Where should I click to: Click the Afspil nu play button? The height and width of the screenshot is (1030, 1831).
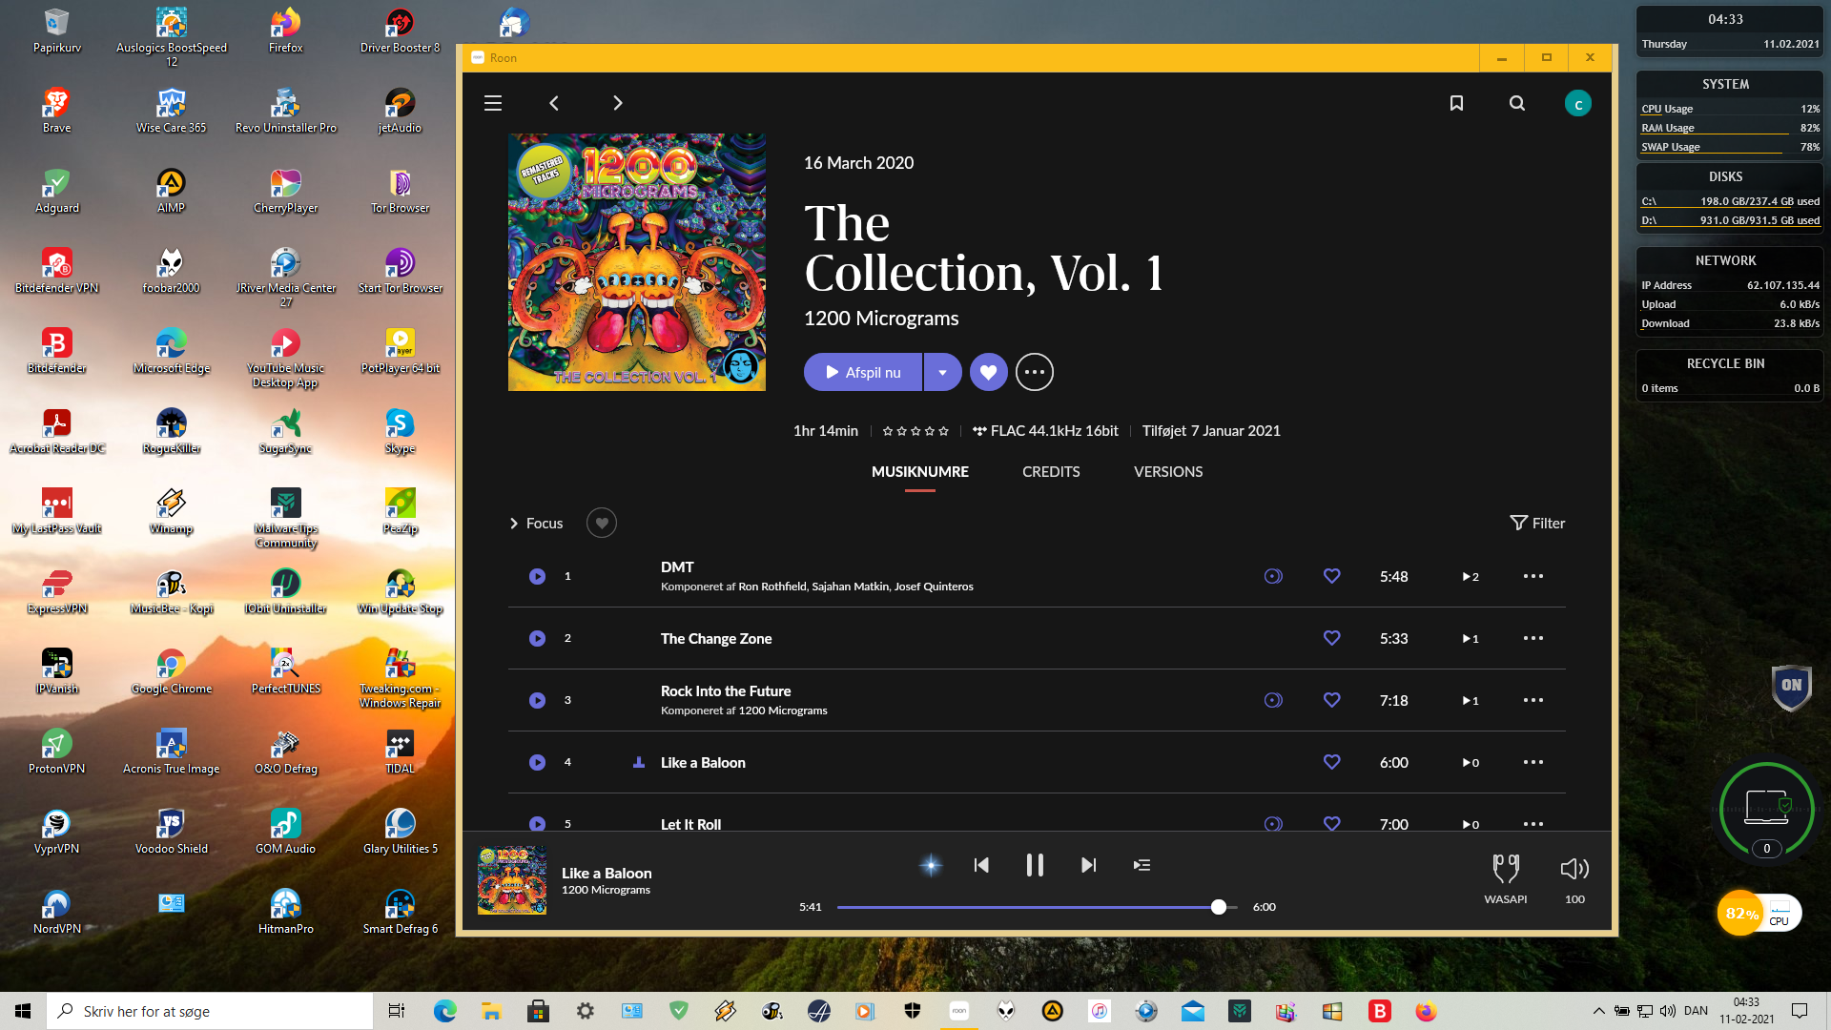(x=862, y=372)
